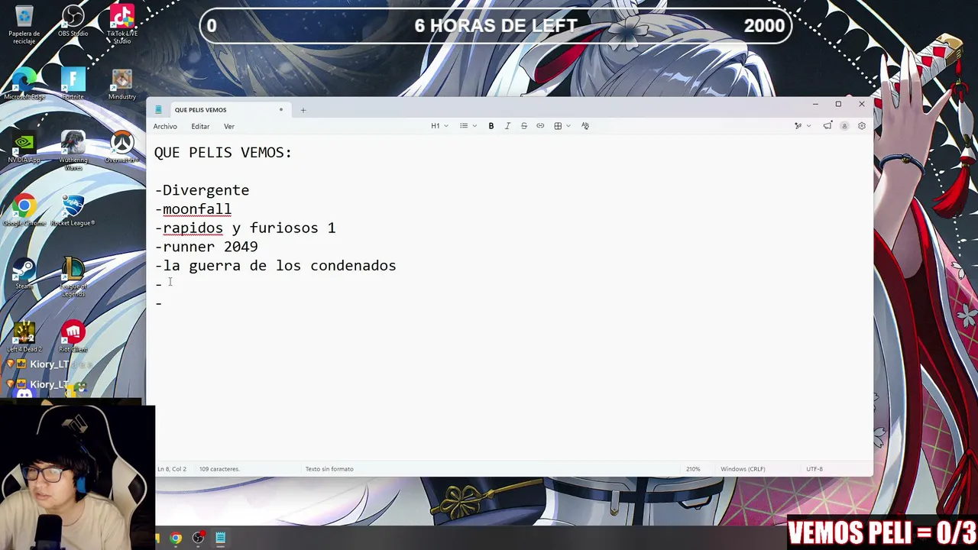Open NVIDIA App shortcut

pyautogui.click(x=24, y=147)
